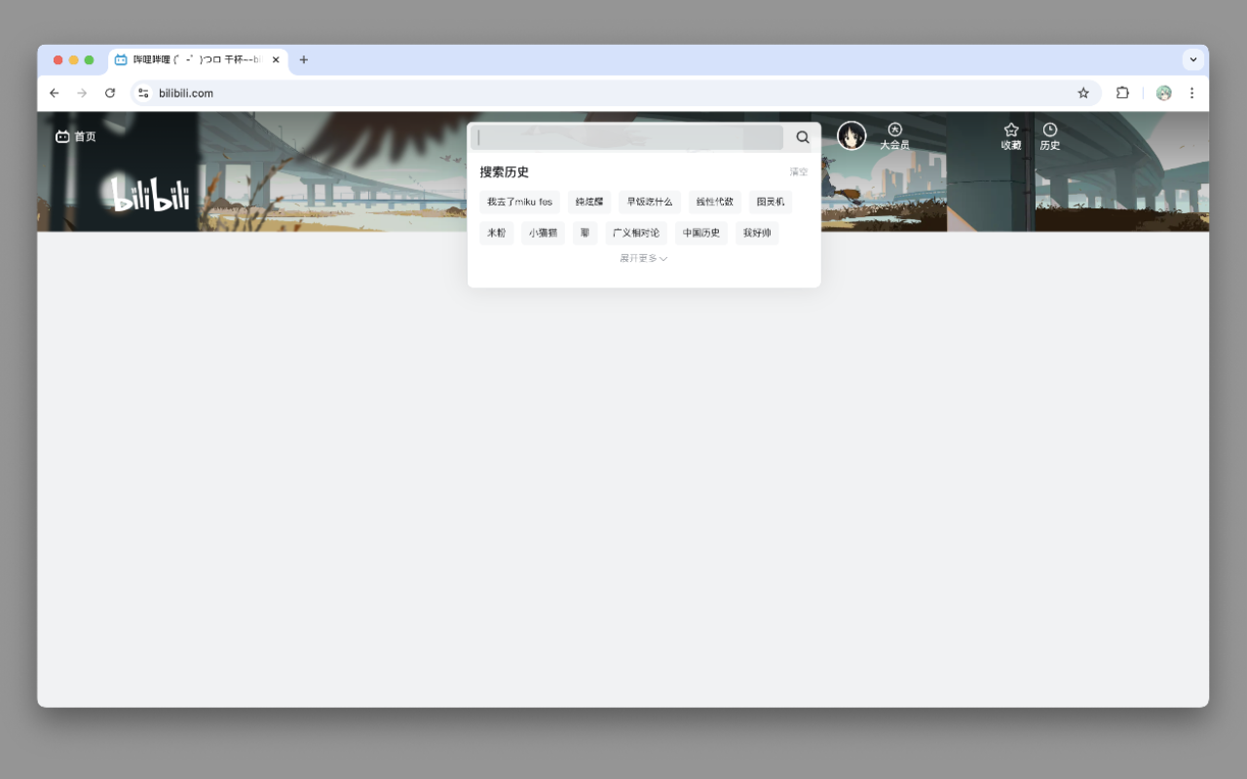Expand more history via 展开更多 chevron
The width and height of the screenshot is (1247, 779).
(x=643, y=258)
